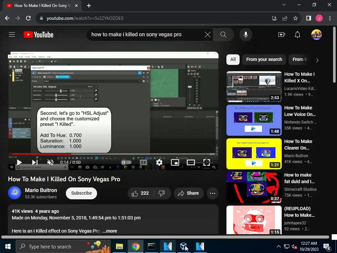Open the YouTube guide hamburger menu

tap(12, 34)
